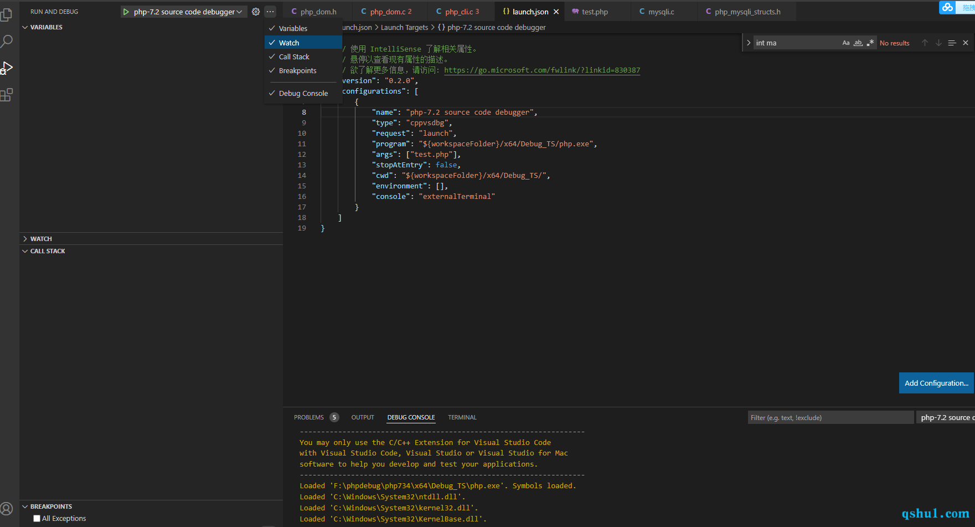Open the Search view in activity bar
975x527 pixels.
pyautogui.click(x=7, y=41)
